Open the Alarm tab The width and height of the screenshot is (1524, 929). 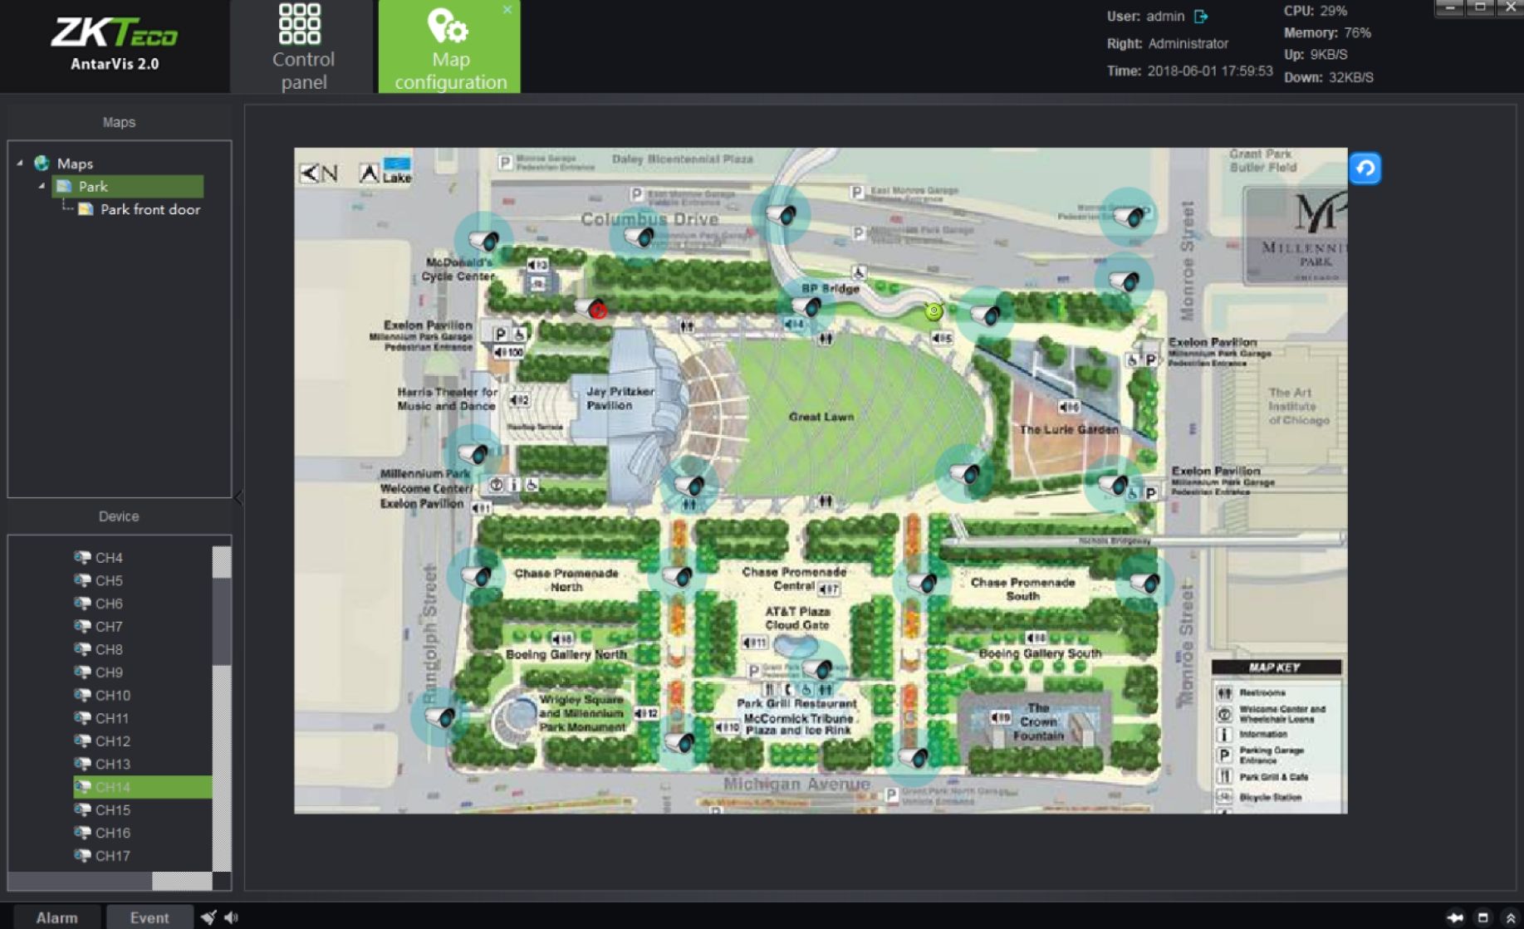tap(56, 917)
